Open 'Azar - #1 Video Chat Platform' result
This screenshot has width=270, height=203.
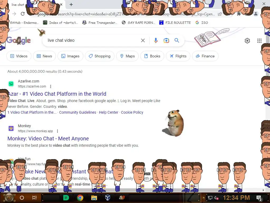[57, 94]
